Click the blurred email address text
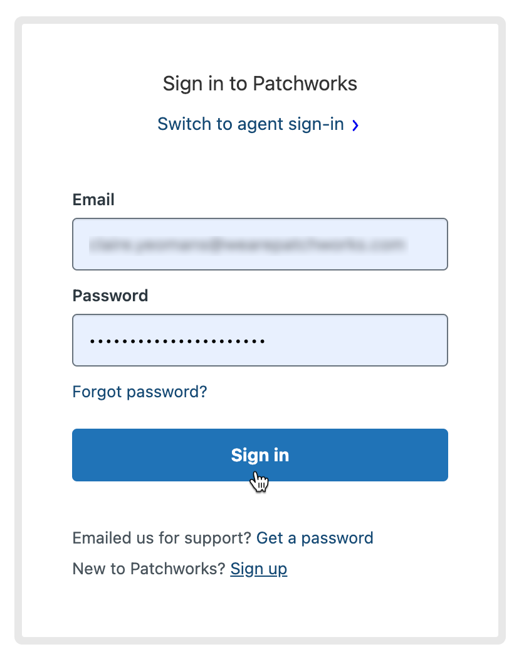Viewport: 519px width, 659px height. click(x=244, y=244)
